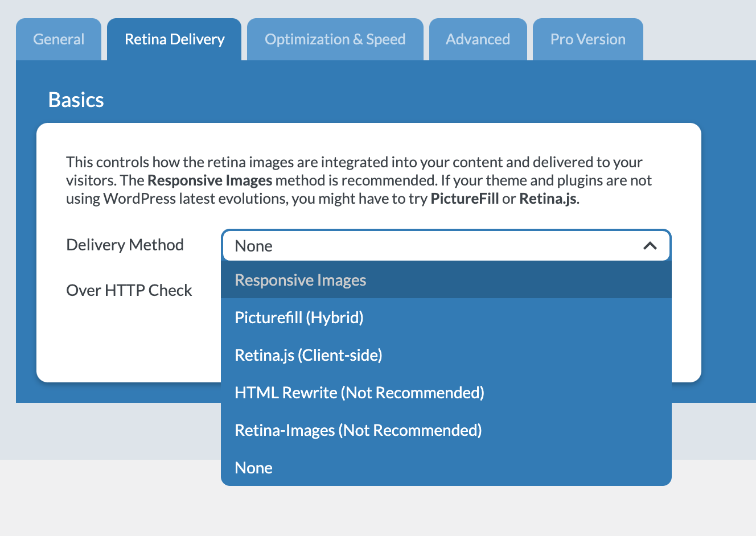
Task: Click the Delivery Method label
Action: (125, 245)
